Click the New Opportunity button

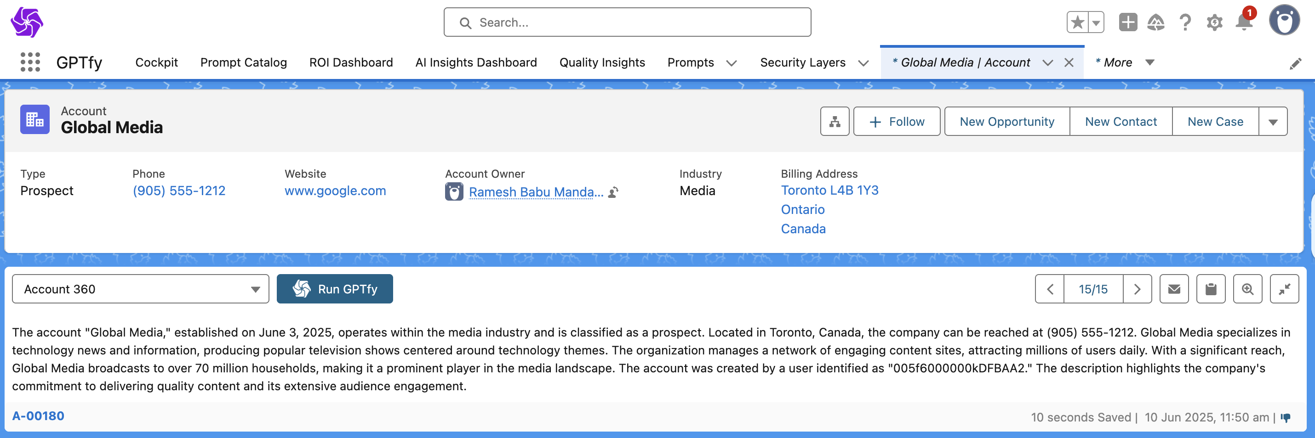click(x=1006, y=121)
